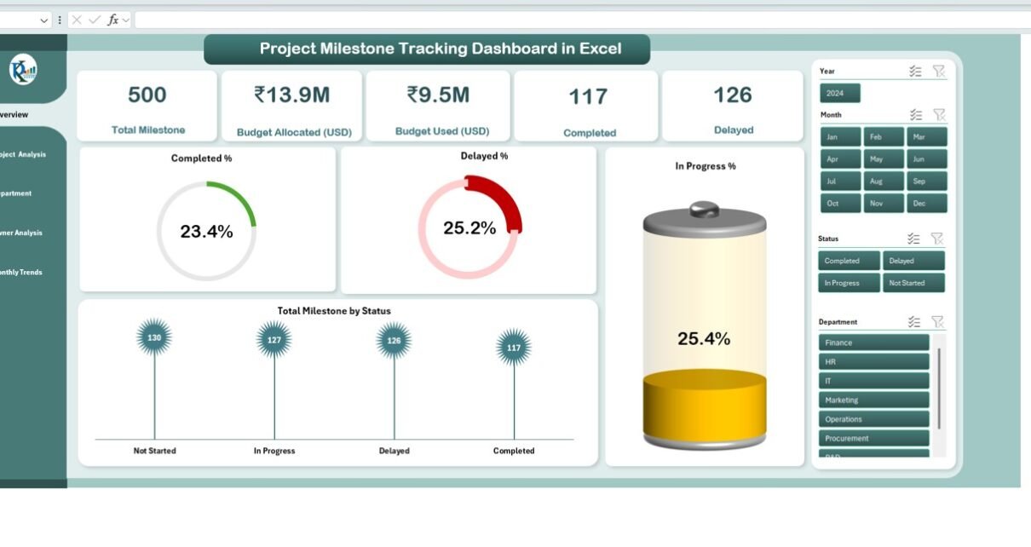Clear the Year slicer filter

(939, 72)
